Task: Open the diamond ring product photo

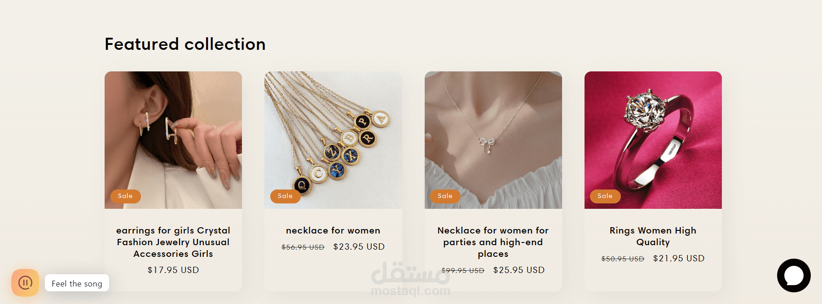Action: point(653,140)
